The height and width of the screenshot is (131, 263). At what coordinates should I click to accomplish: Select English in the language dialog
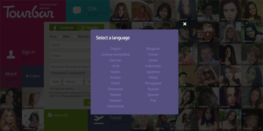tap(115, 49)
